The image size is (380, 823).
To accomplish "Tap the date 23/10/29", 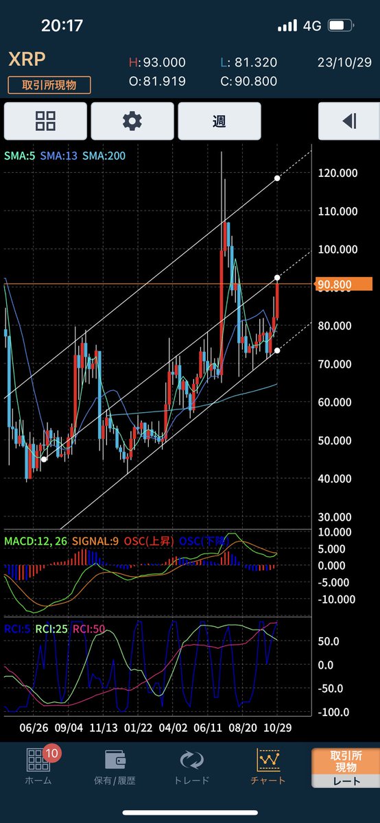I will 345,62.
